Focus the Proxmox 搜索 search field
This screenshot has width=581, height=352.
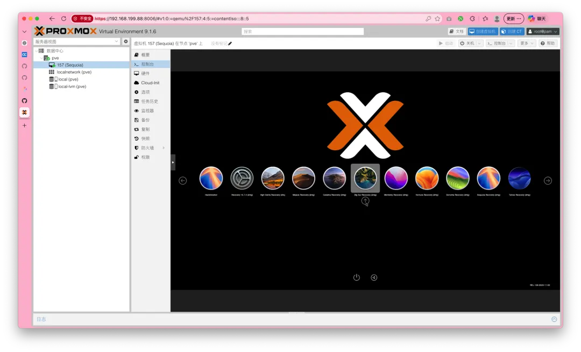click(302, 32)
